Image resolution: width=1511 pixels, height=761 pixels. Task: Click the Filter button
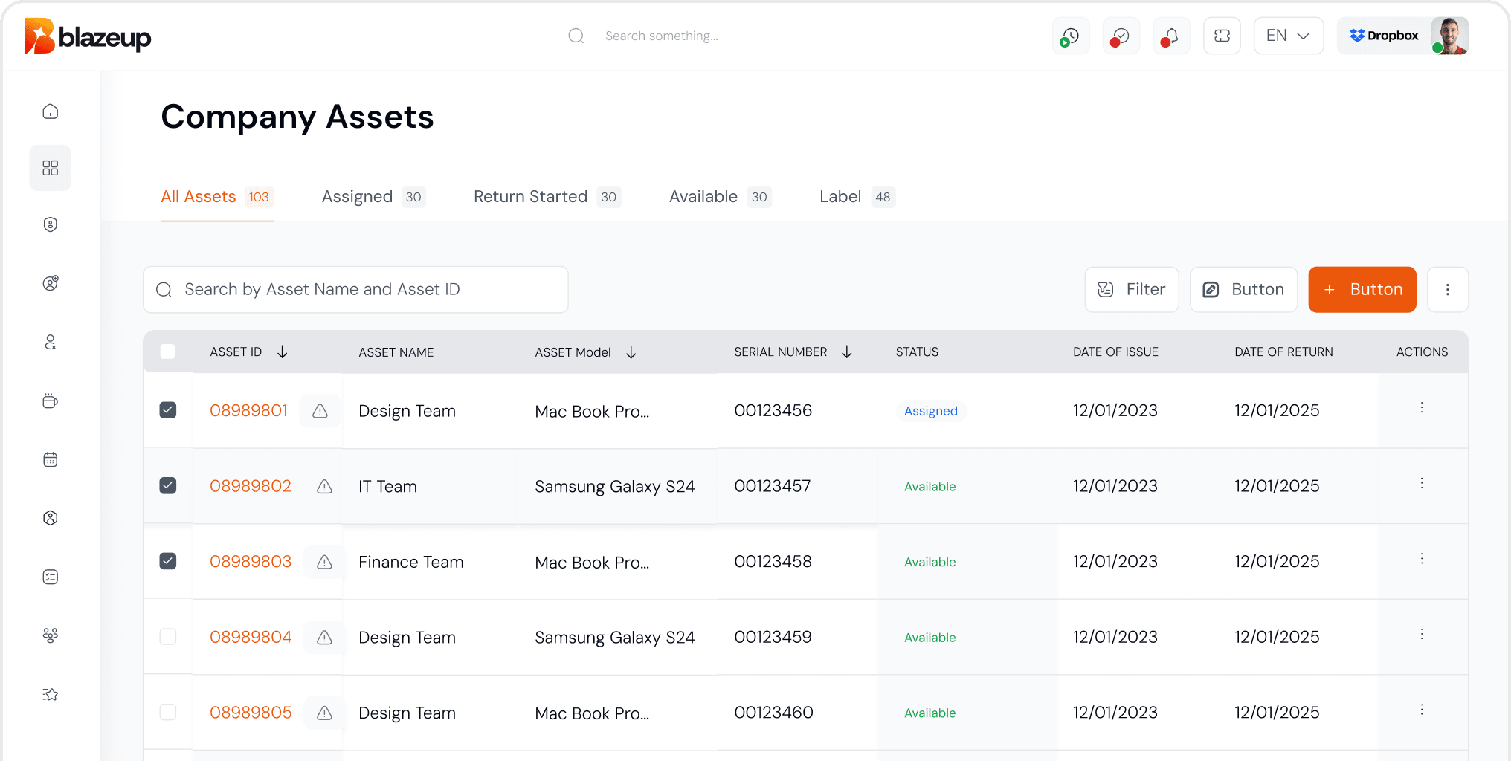click(x=1131, y=290)
